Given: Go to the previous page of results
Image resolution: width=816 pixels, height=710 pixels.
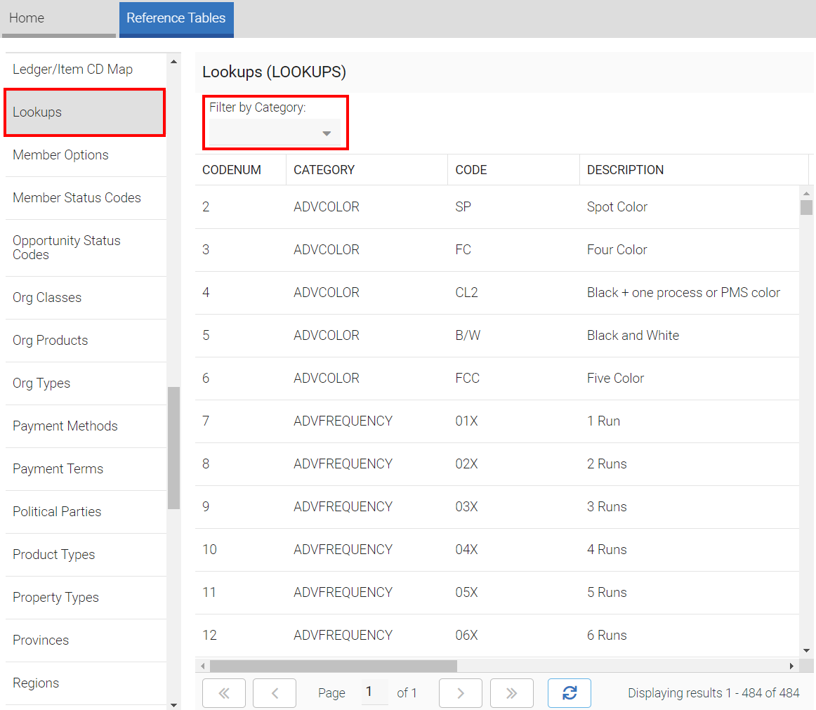Looking at the screenshot, I should click(274, 693).
